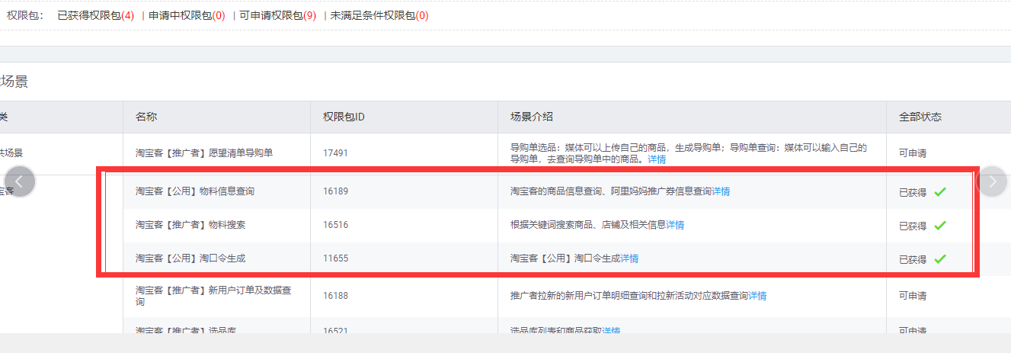This screenshot has height=353, width=1011.
Task: Click permission ID 16189
Action: [335, 191]
